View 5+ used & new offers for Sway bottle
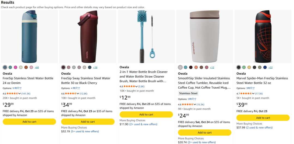The width and height of the screenshot is (294, 144). click(x=85, y=132)
